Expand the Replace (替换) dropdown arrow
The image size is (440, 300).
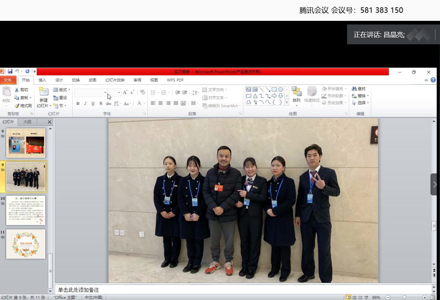368,96
